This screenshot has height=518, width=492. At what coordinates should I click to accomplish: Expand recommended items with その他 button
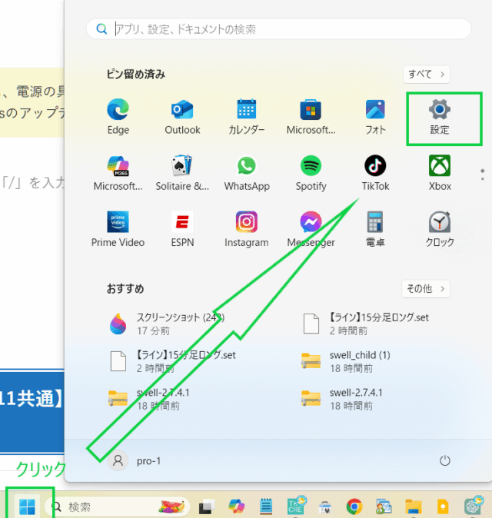tap(426, 289)
